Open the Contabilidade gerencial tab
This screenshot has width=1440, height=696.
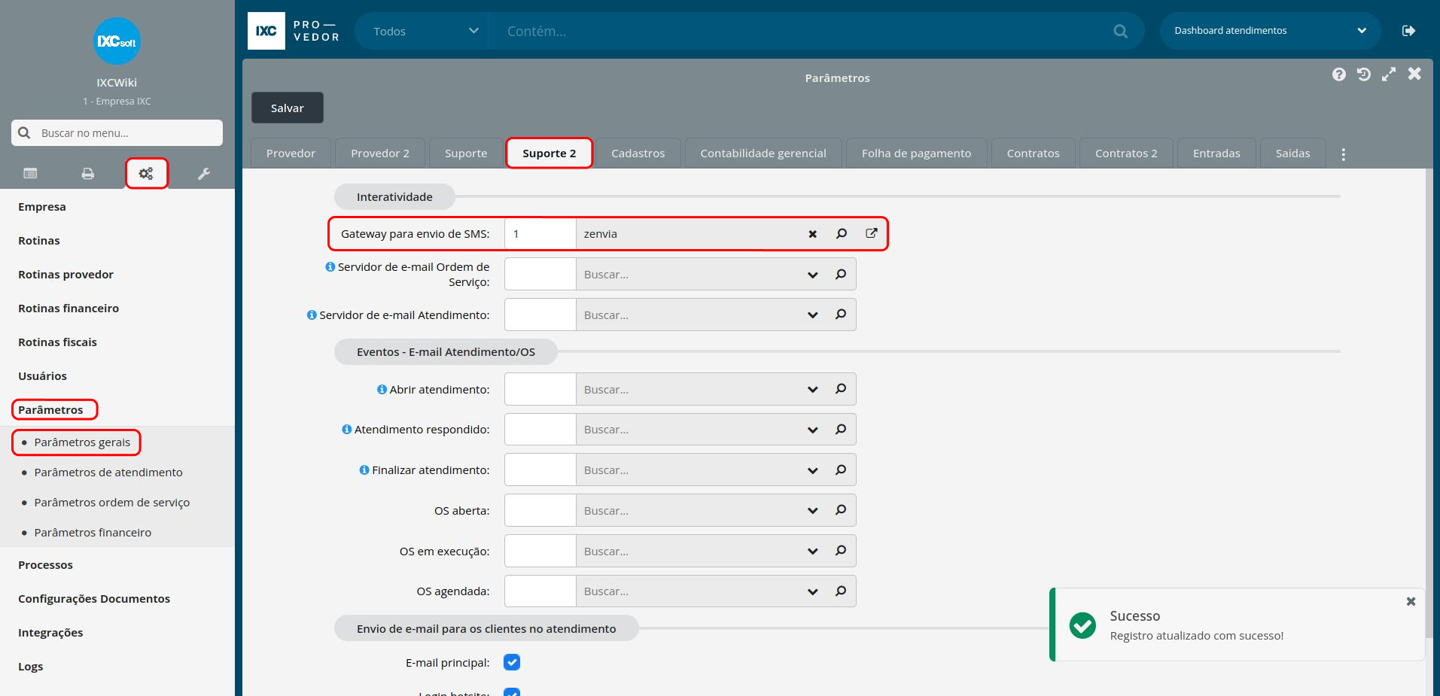(x=763, y=153)
